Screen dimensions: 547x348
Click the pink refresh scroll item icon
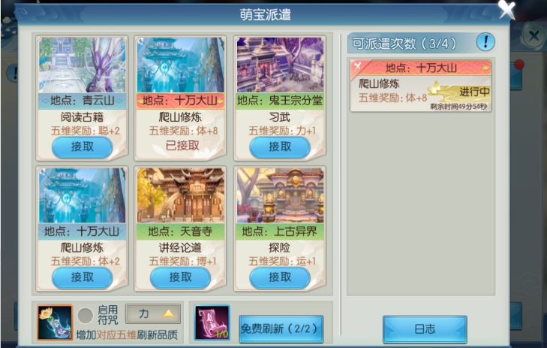(212, 322)
